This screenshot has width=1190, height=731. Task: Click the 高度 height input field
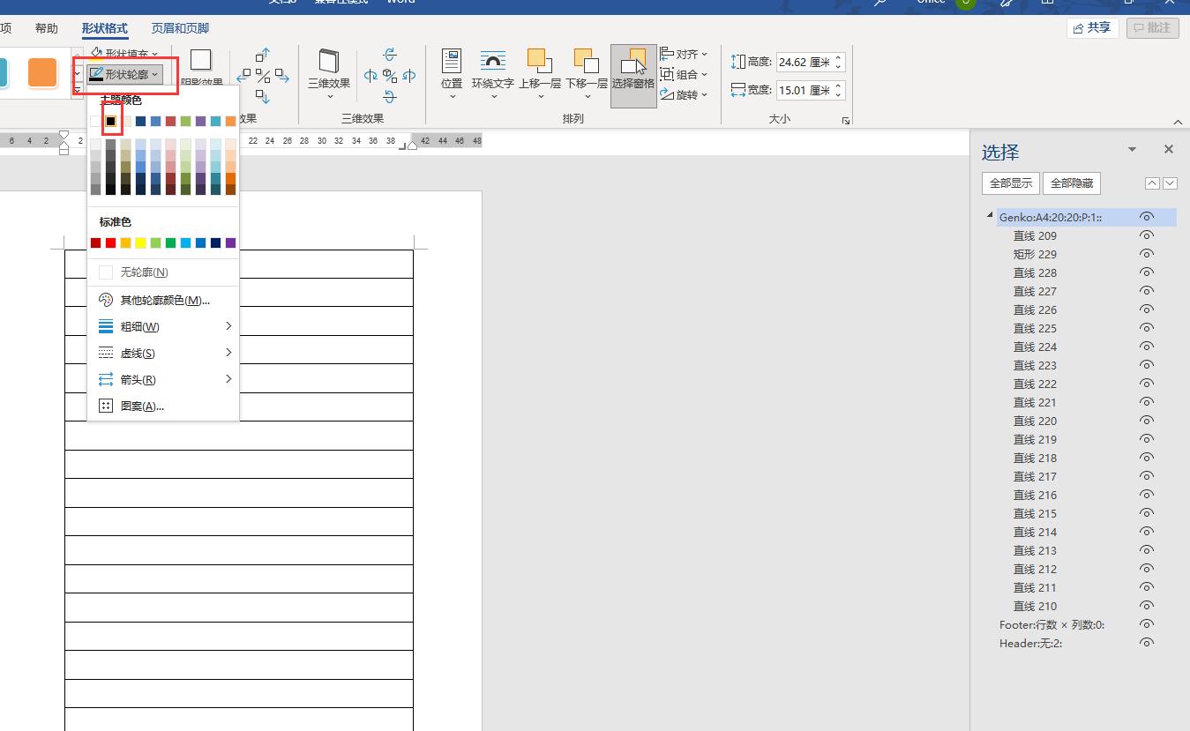(x=804, y=63)
